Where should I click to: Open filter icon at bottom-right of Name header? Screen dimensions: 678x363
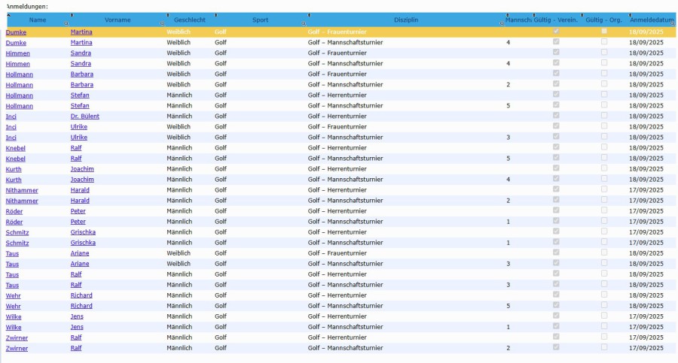[66, 24]
